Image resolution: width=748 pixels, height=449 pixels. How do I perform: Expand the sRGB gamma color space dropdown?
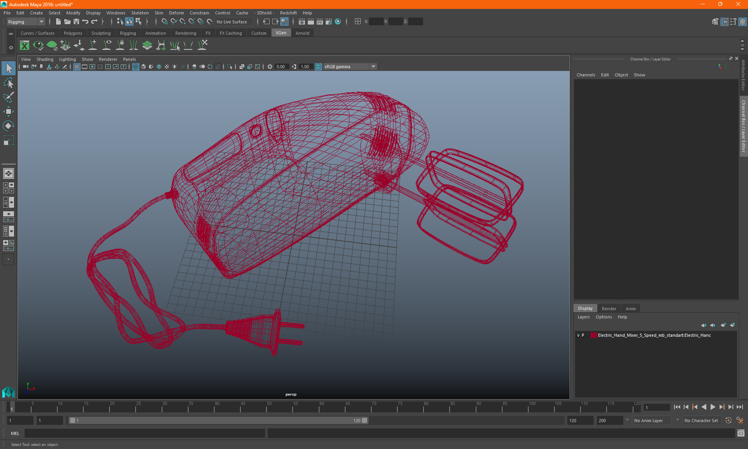(374, 66)
